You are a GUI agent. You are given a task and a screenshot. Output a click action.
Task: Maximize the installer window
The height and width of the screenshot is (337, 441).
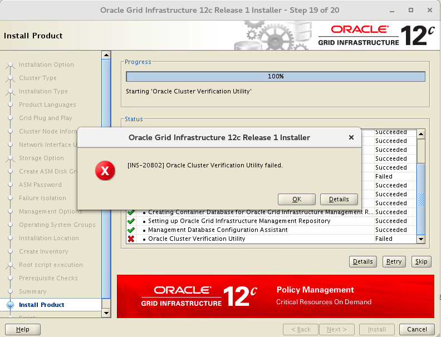pos(410,11)
